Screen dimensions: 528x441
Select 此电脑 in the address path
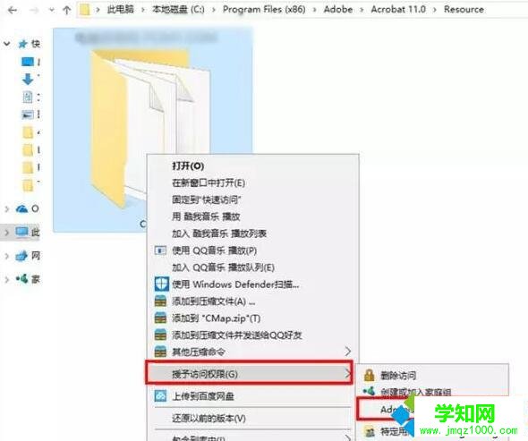(120, 10)
